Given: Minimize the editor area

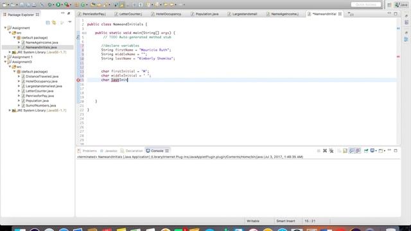Looking at the screenshot, I should coord(389,13).
